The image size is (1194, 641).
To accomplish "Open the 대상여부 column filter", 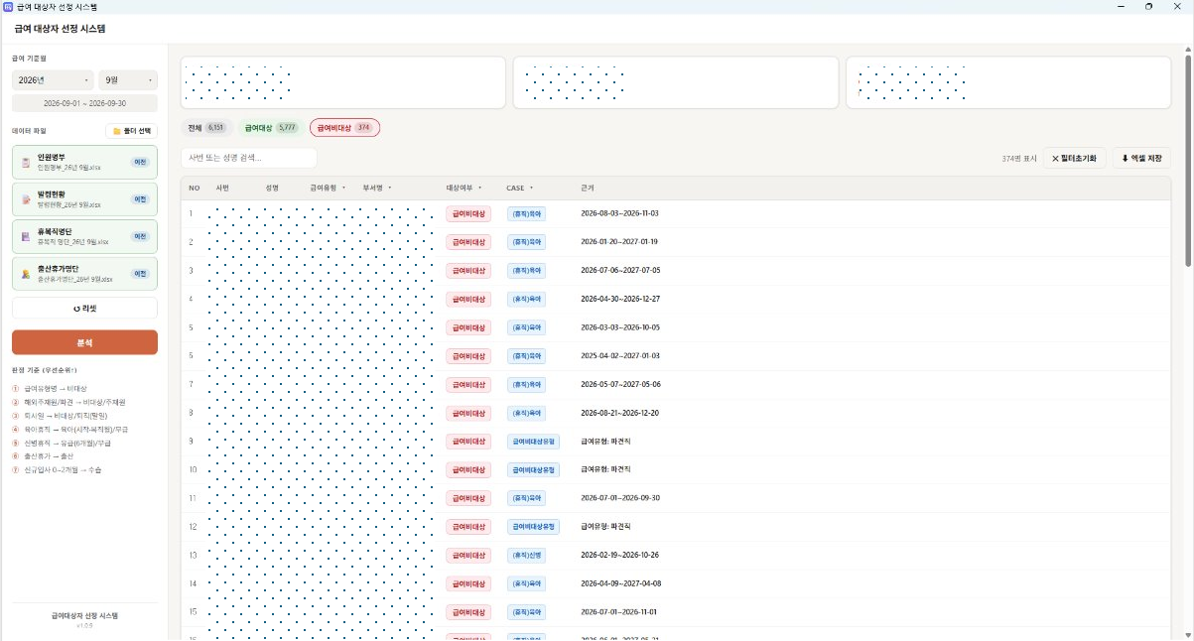I will coord(479,188).
